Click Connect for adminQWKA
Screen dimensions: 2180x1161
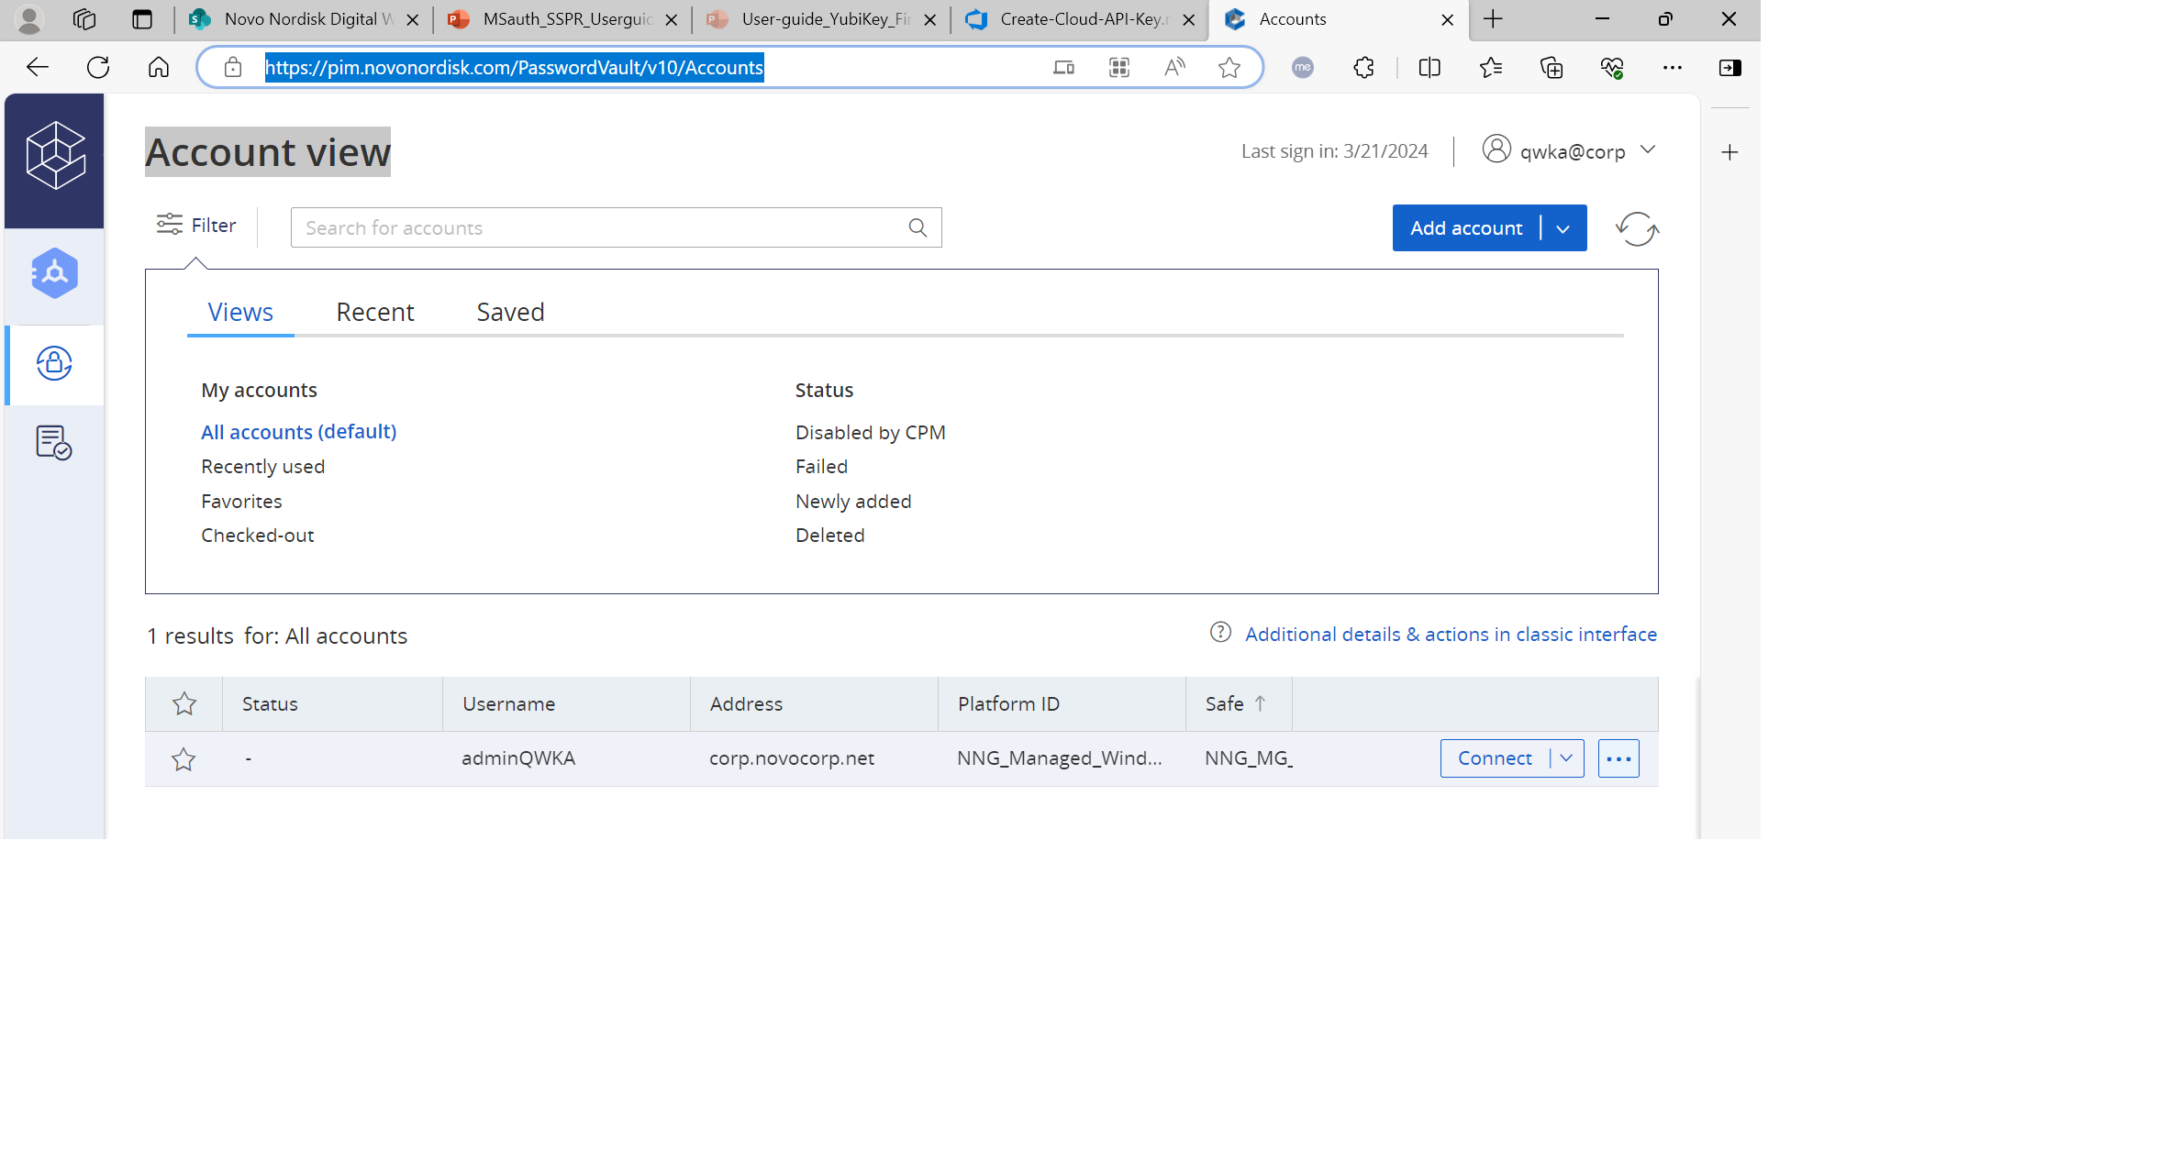click(1495, 758)
